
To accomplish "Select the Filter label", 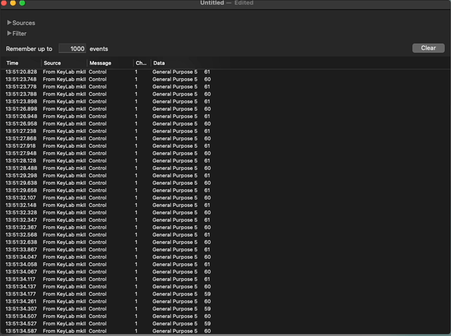I will click(19, 34).
